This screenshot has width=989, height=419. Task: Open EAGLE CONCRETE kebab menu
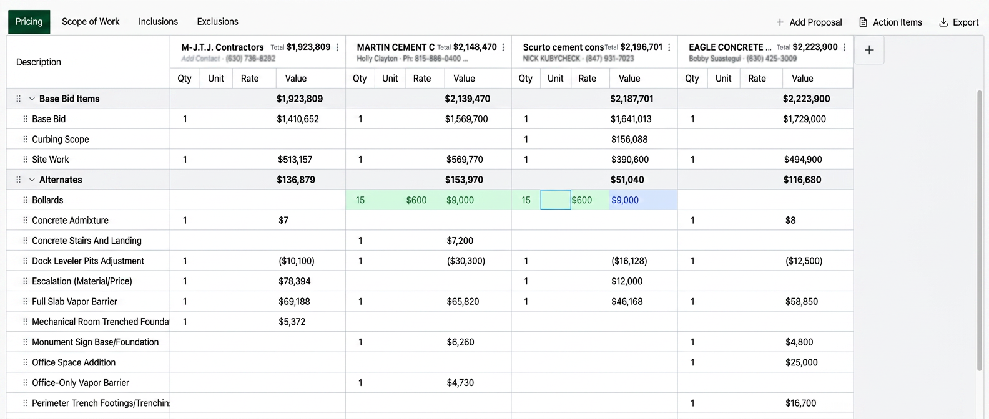pos(845,47)
